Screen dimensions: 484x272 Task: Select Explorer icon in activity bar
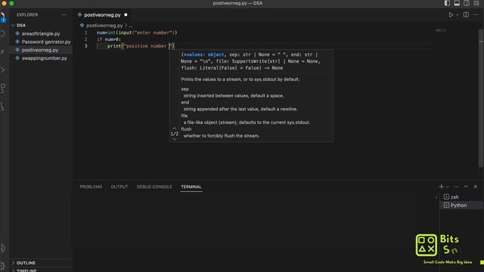point(3,15)
